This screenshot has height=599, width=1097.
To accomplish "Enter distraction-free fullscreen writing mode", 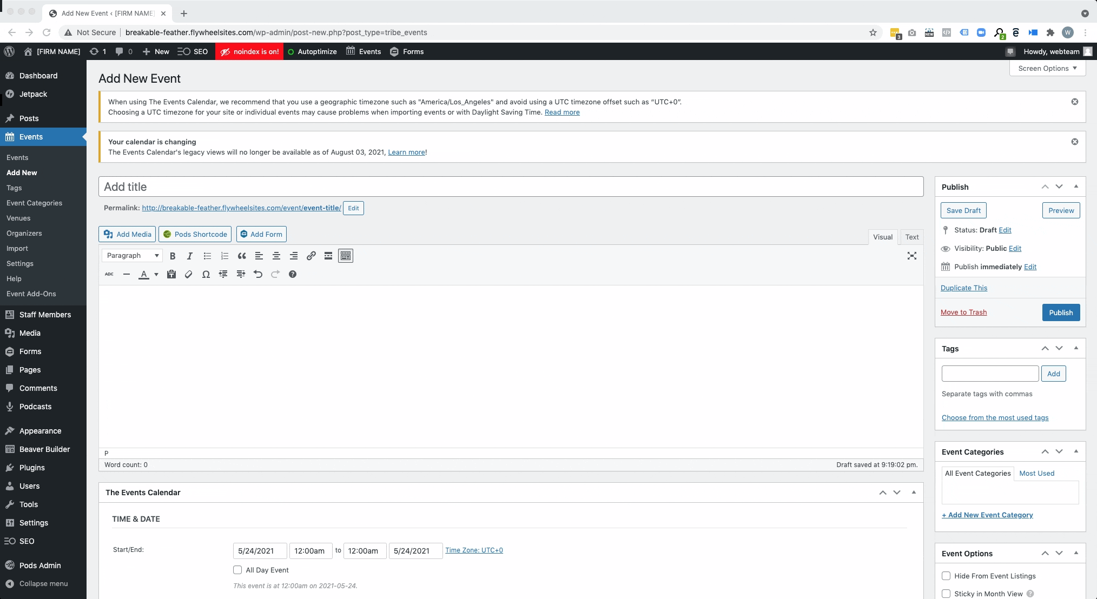I will pos(912,256).
